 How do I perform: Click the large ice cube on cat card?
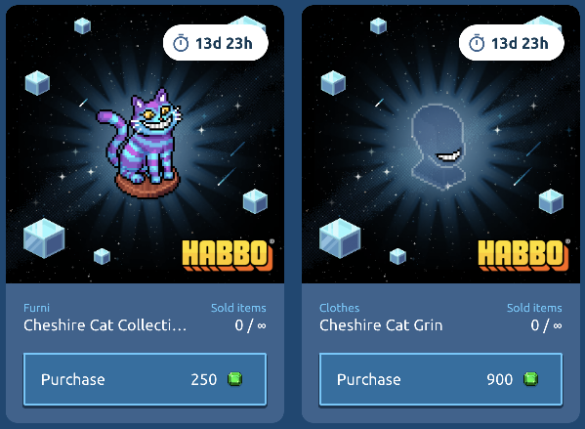(x=44, y=238)
